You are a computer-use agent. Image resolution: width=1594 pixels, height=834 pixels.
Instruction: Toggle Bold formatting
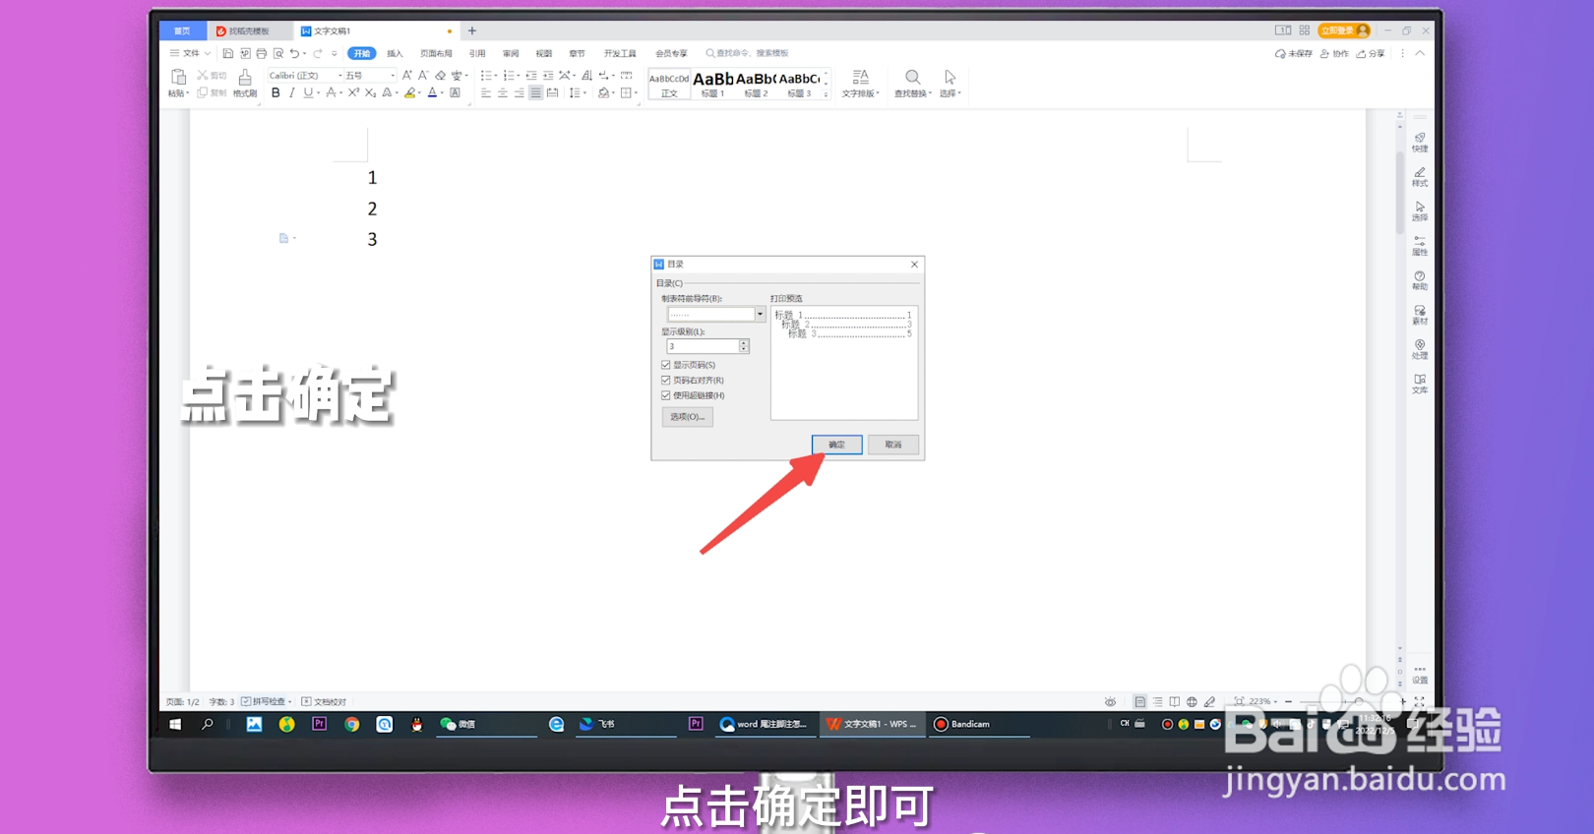[x=276, y=92]
